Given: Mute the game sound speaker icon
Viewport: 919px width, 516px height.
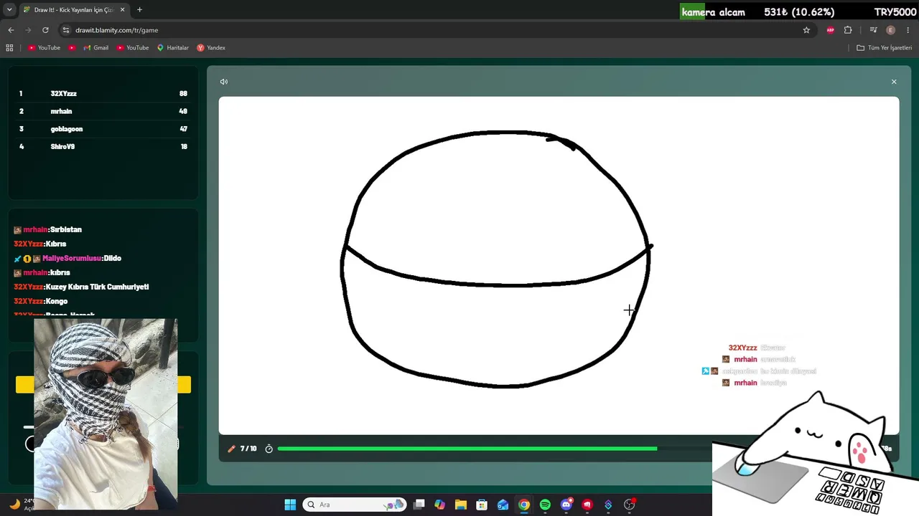Looking at the screenshot, I should (x=224, y=82).
